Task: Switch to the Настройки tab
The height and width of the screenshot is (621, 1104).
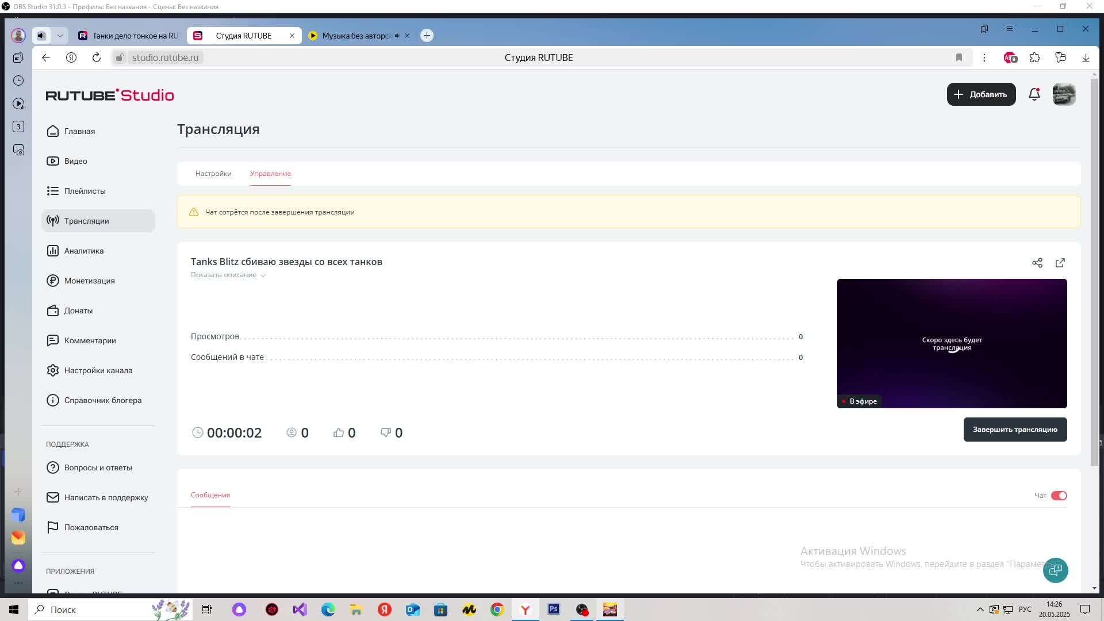Action: [x=213, y=174]
